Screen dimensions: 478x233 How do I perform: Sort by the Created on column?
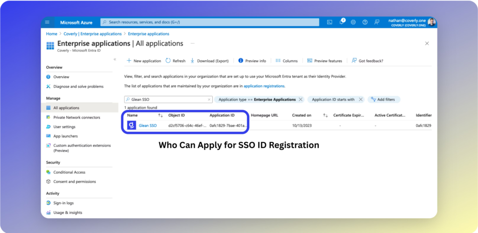(x=325, y=115)
